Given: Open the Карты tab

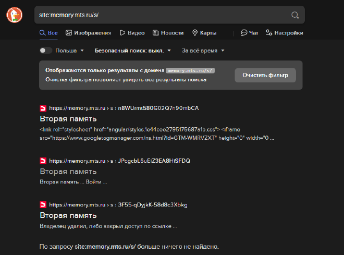Looking at the screenshot, I should pos(204,33).
